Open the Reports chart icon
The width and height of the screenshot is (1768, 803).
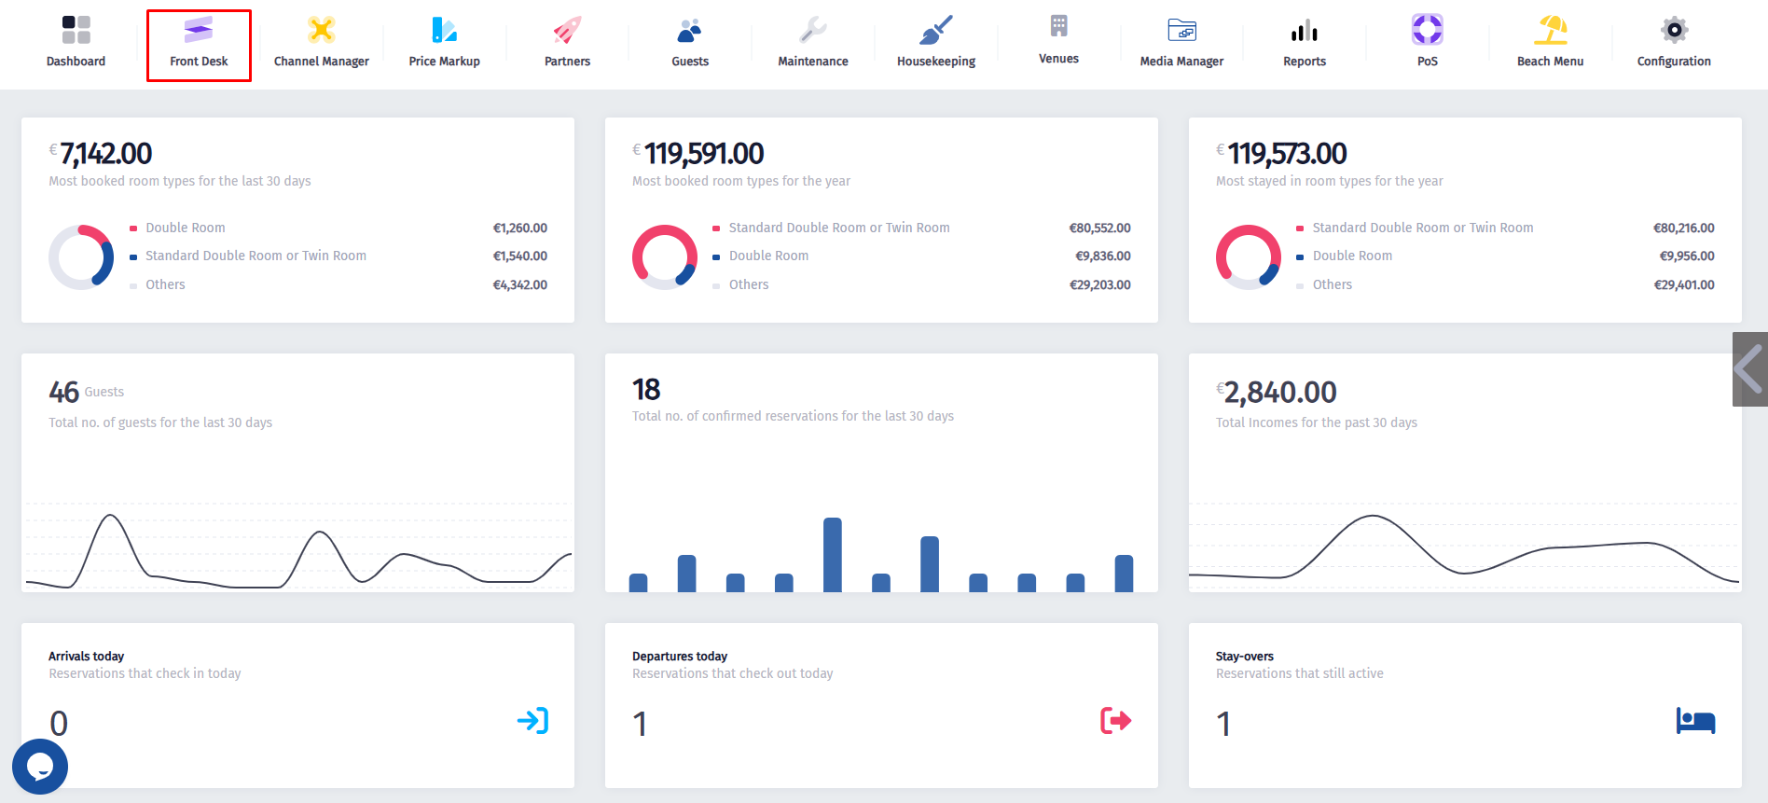1305,31
